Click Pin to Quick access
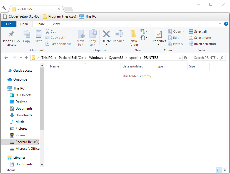 (12, 38)
